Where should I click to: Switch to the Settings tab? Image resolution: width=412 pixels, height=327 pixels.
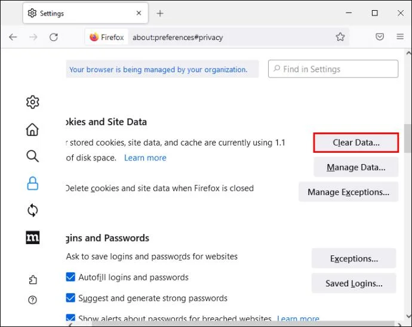(85, 13)
